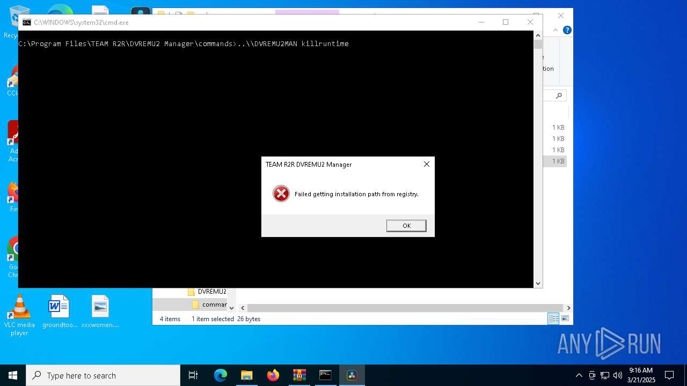Open VLC media player desktop shortcut

pyautogui.click(x=19, y=316)
